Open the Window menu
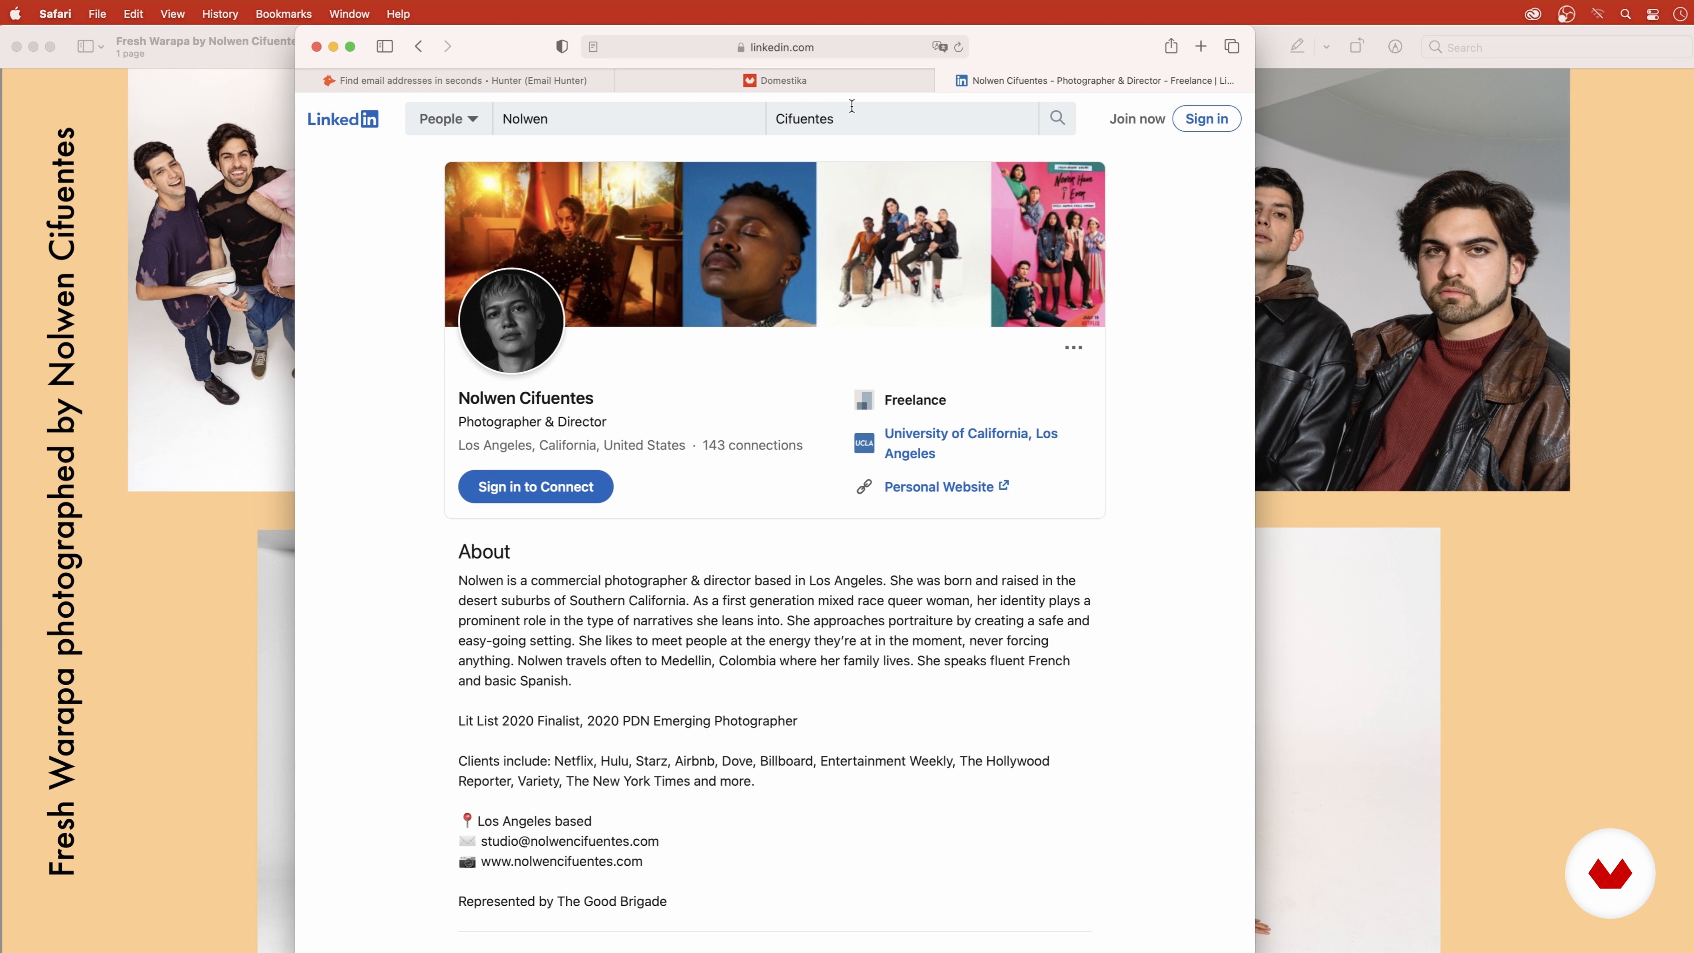 (x=349, y=14)
